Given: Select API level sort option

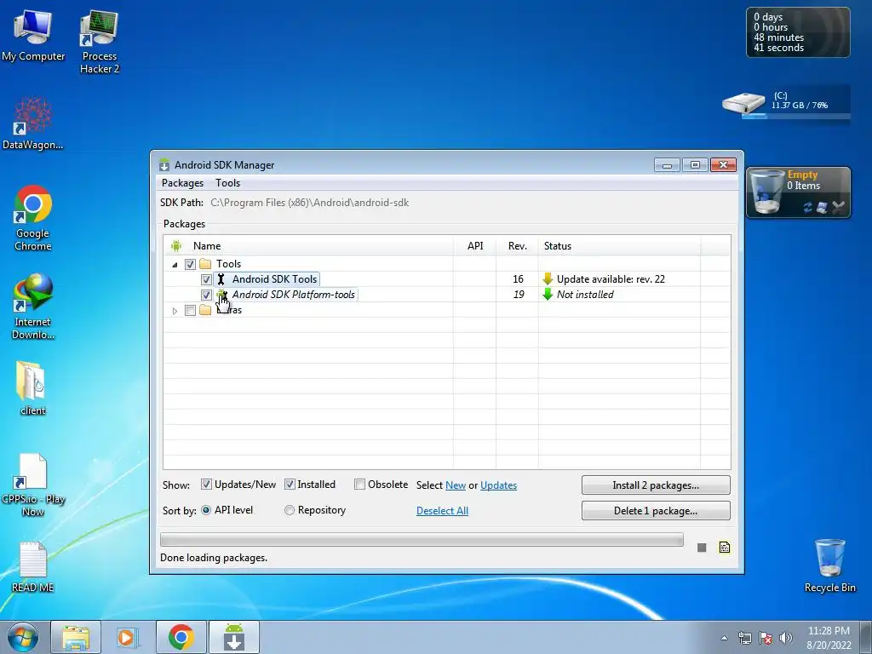Looking at the screenshot, I should (x=206, y=510).
